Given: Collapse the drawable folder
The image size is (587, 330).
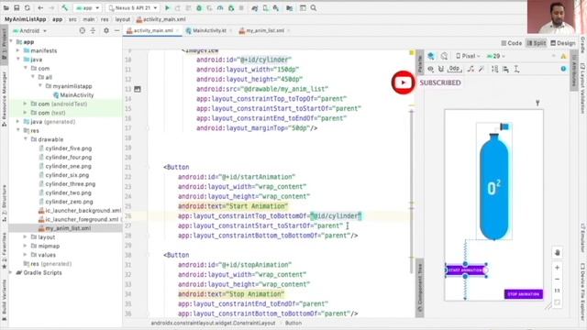Looking at the screenshot, I should coord(26,139).
